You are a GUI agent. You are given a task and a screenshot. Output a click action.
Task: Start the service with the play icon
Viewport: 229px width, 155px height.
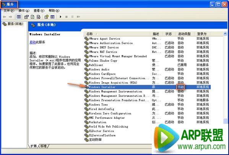60,17
